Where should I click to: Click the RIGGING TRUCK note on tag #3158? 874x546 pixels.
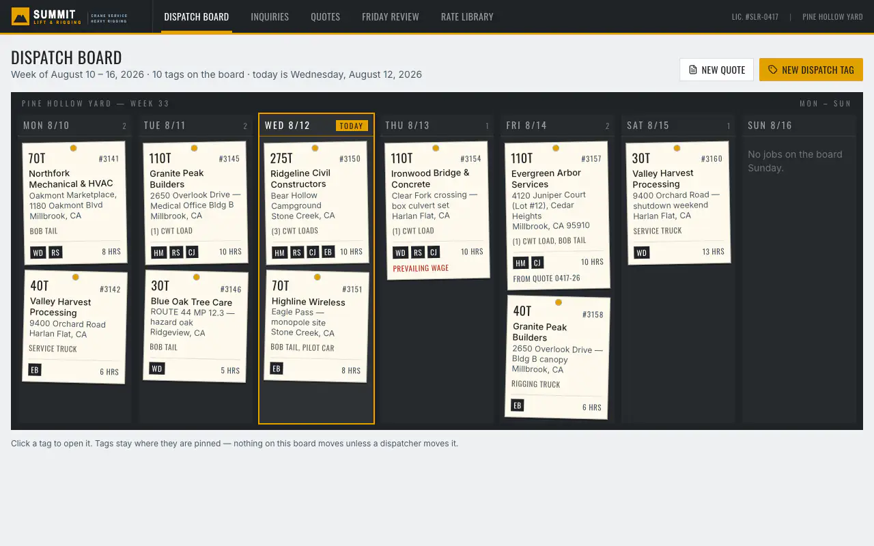536,384
